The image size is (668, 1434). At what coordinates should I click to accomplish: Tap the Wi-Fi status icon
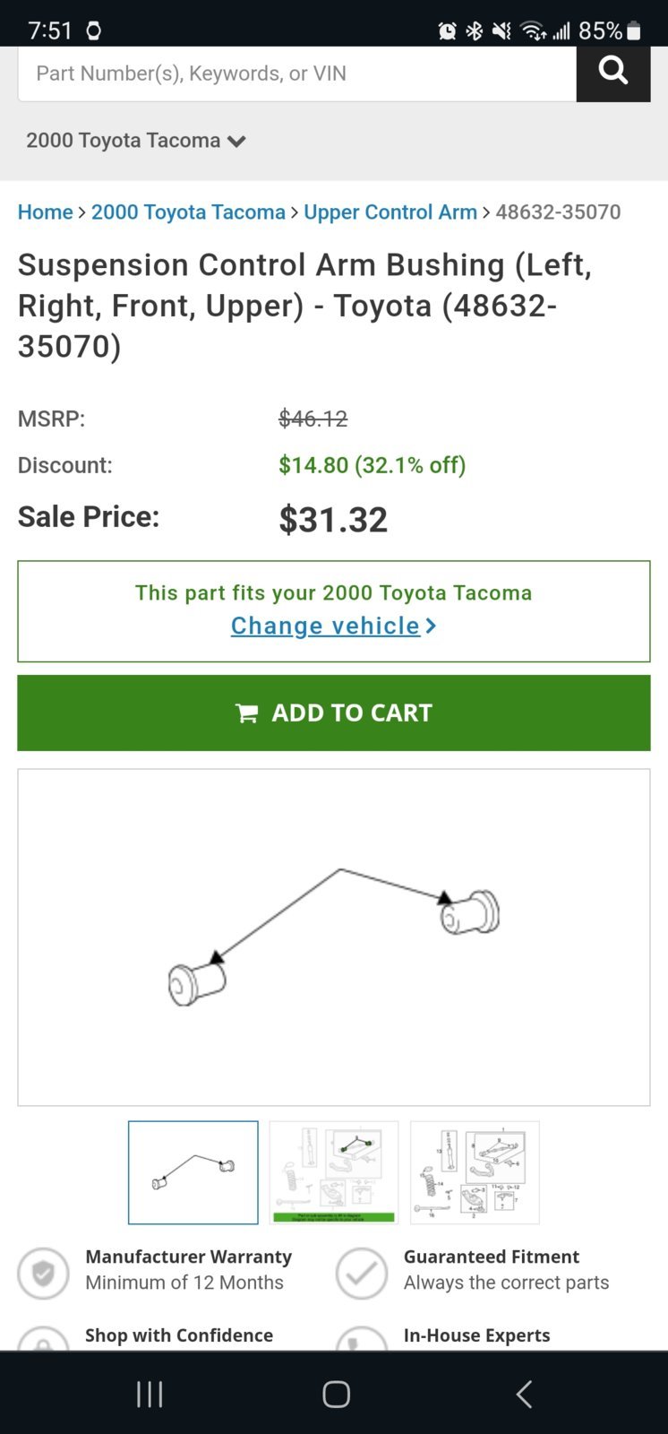pyautogui.click(x=533, y=31)
